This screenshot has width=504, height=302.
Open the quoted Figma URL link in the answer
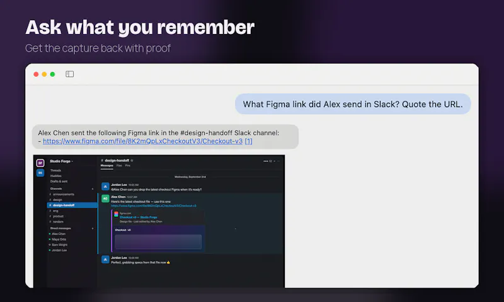[x=143, y=141]
